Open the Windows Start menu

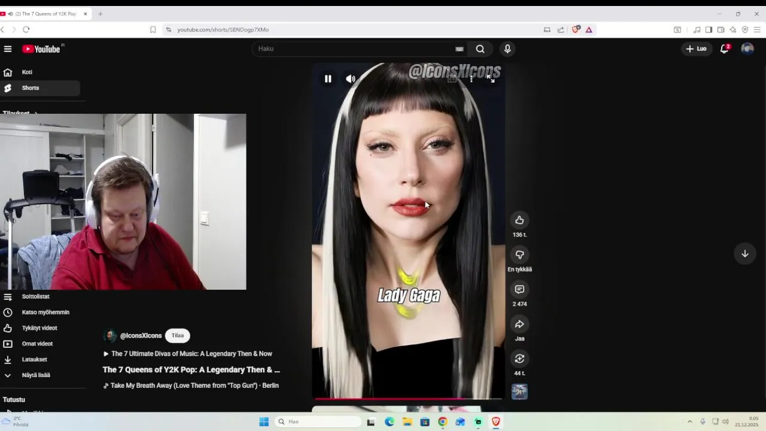pyautogui.click(x=264, y=421)
